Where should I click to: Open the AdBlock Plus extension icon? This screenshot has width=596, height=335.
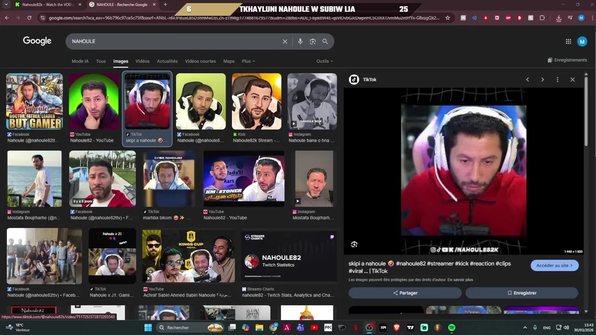tap(508, 18)
